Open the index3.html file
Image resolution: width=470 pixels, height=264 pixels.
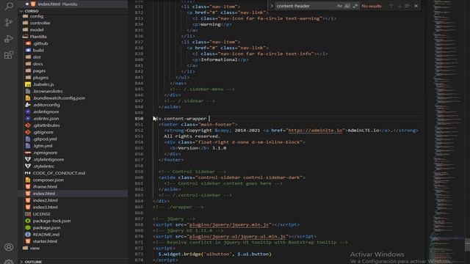click(45, 207)
